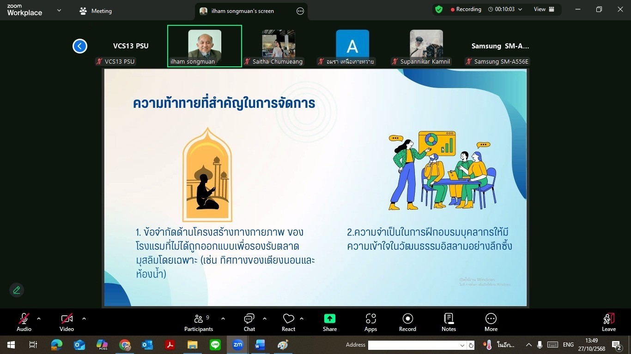Open the More options button

491,319
